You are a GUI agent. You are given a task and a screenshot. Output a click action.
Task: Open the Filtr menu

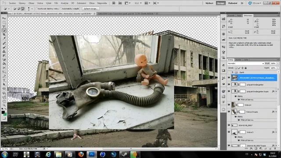[56, 3]
